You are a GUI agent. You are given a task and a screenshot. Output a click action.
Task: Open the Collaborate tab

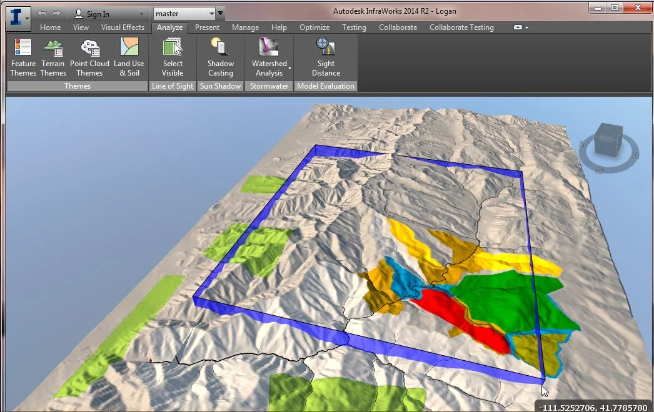(398, 27)
